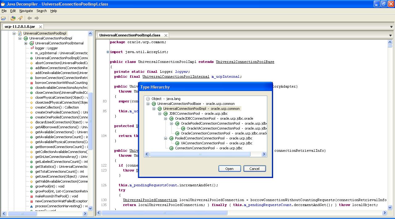Viewport: 395px width, 219px height.
Task: Click the UniversalConnectionPoolInternal class icon
Action: point(31,43)
